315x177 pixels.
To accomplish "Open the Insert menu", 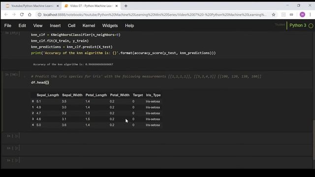I will (x=55, y=26).
